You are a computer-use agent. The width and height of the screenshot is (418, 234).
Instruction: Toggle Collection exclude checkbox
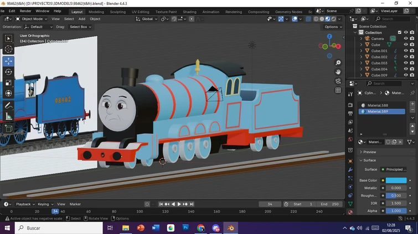coord(400,33)
